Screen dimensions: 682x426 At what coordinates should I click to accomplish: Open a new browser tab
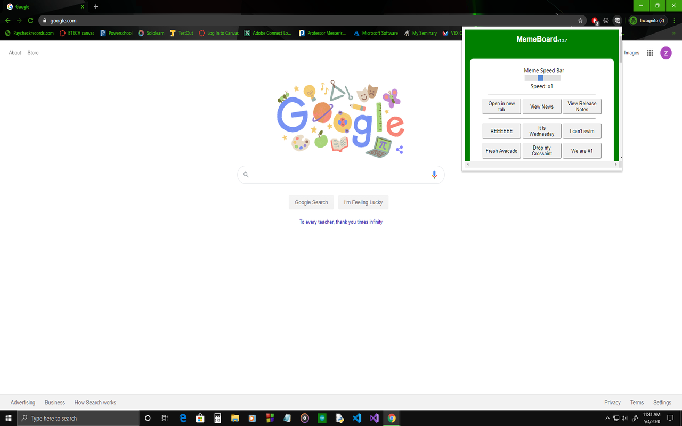tap(96, 7)
